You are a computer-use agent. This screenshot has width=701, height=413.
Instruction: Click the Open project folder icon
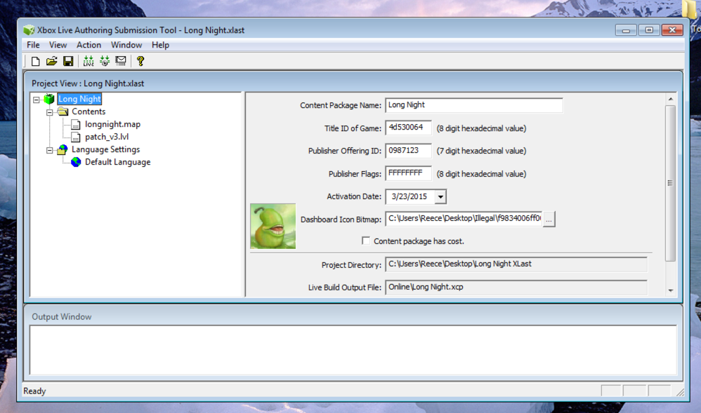click(x=52, y=61)
